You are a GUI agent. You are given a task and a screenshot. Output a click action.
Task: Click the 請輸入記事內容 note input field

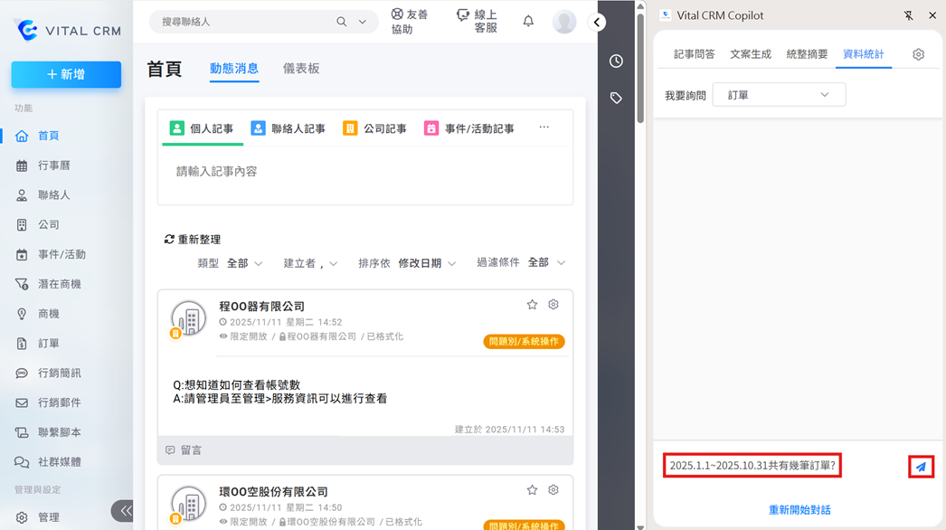(x=364, y=172)
